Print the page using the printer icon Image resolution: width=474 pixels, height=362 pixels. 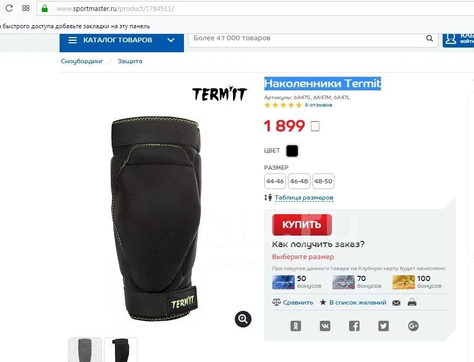tap(412, 302)
